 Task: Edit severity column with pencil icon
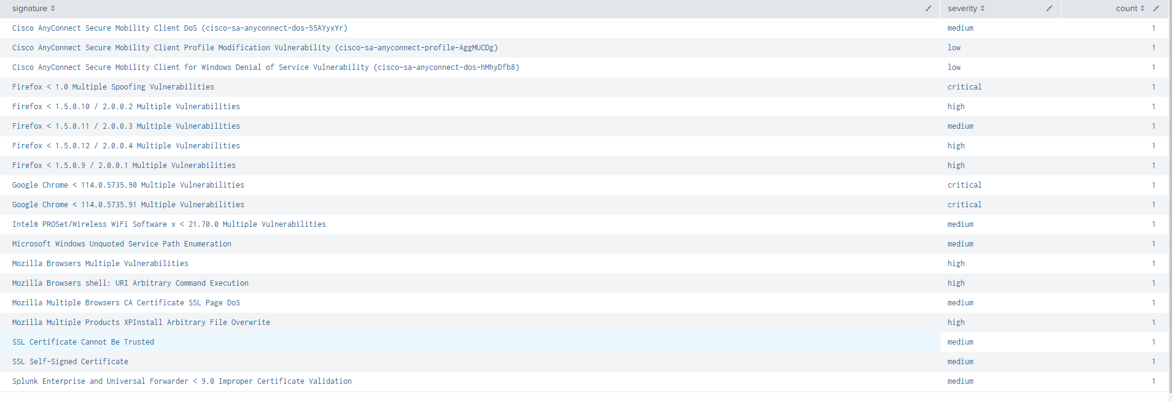pos(1049,9)
